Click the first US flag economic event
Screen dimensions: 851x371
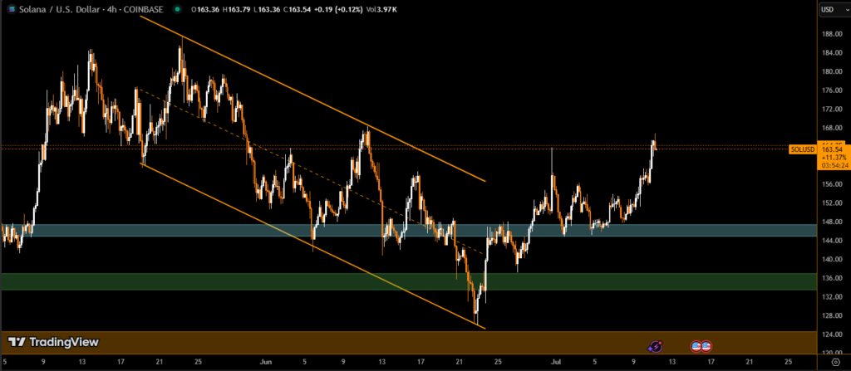(696, 345)
